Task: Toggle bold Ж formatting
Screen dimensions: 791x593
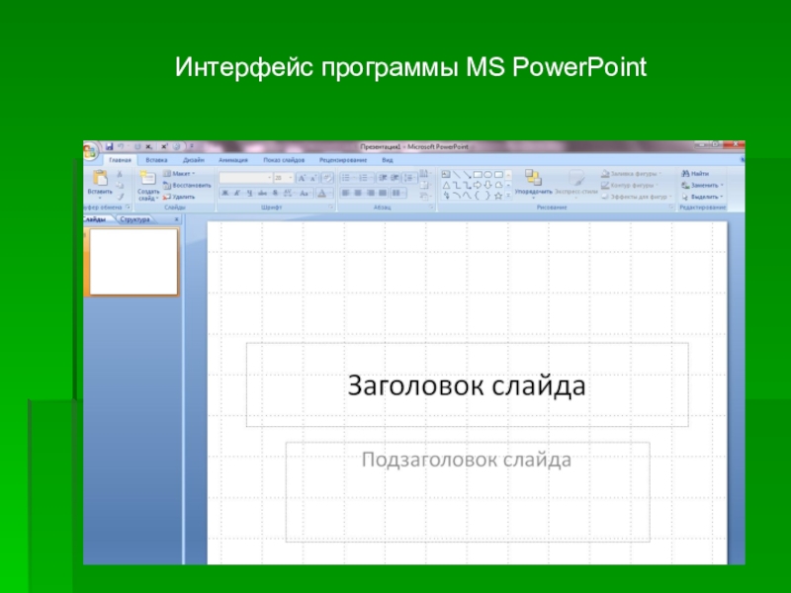Action: click(225, 193)
